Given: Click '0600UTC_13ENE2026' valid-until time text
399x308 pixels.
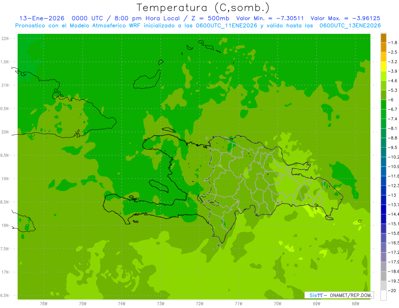Looking at the screenshot, I should pos(350,26).
